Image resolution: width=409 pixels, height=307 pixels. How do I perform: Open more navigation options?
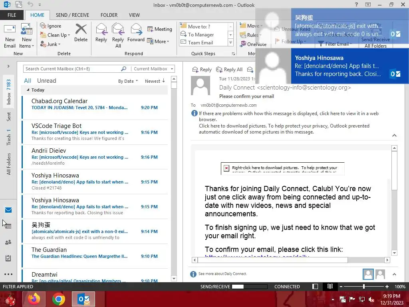[x=8, y=274]
